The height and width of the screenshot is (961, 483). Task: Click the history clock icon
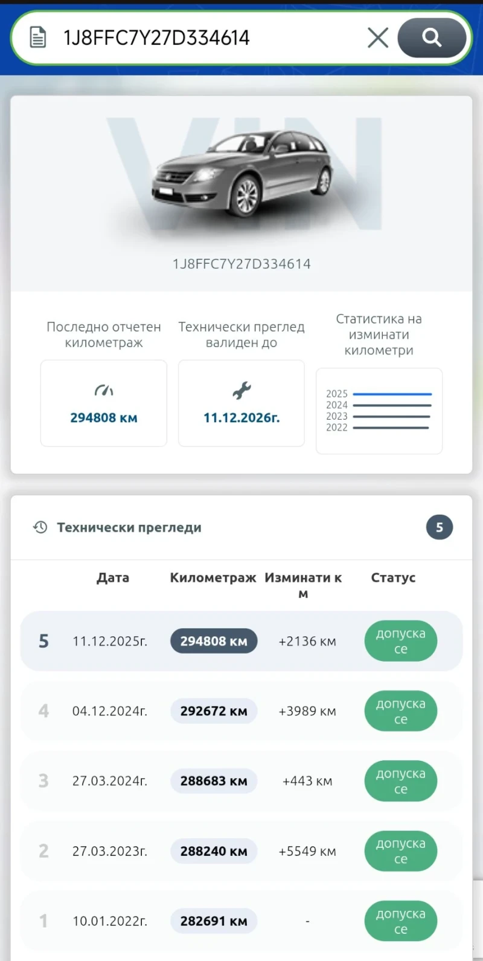(40, 527)
